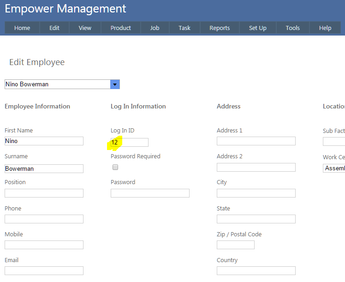This screenshot has width=345, height=282.
Task: Open the Reports menu
Action: (220, 28)
